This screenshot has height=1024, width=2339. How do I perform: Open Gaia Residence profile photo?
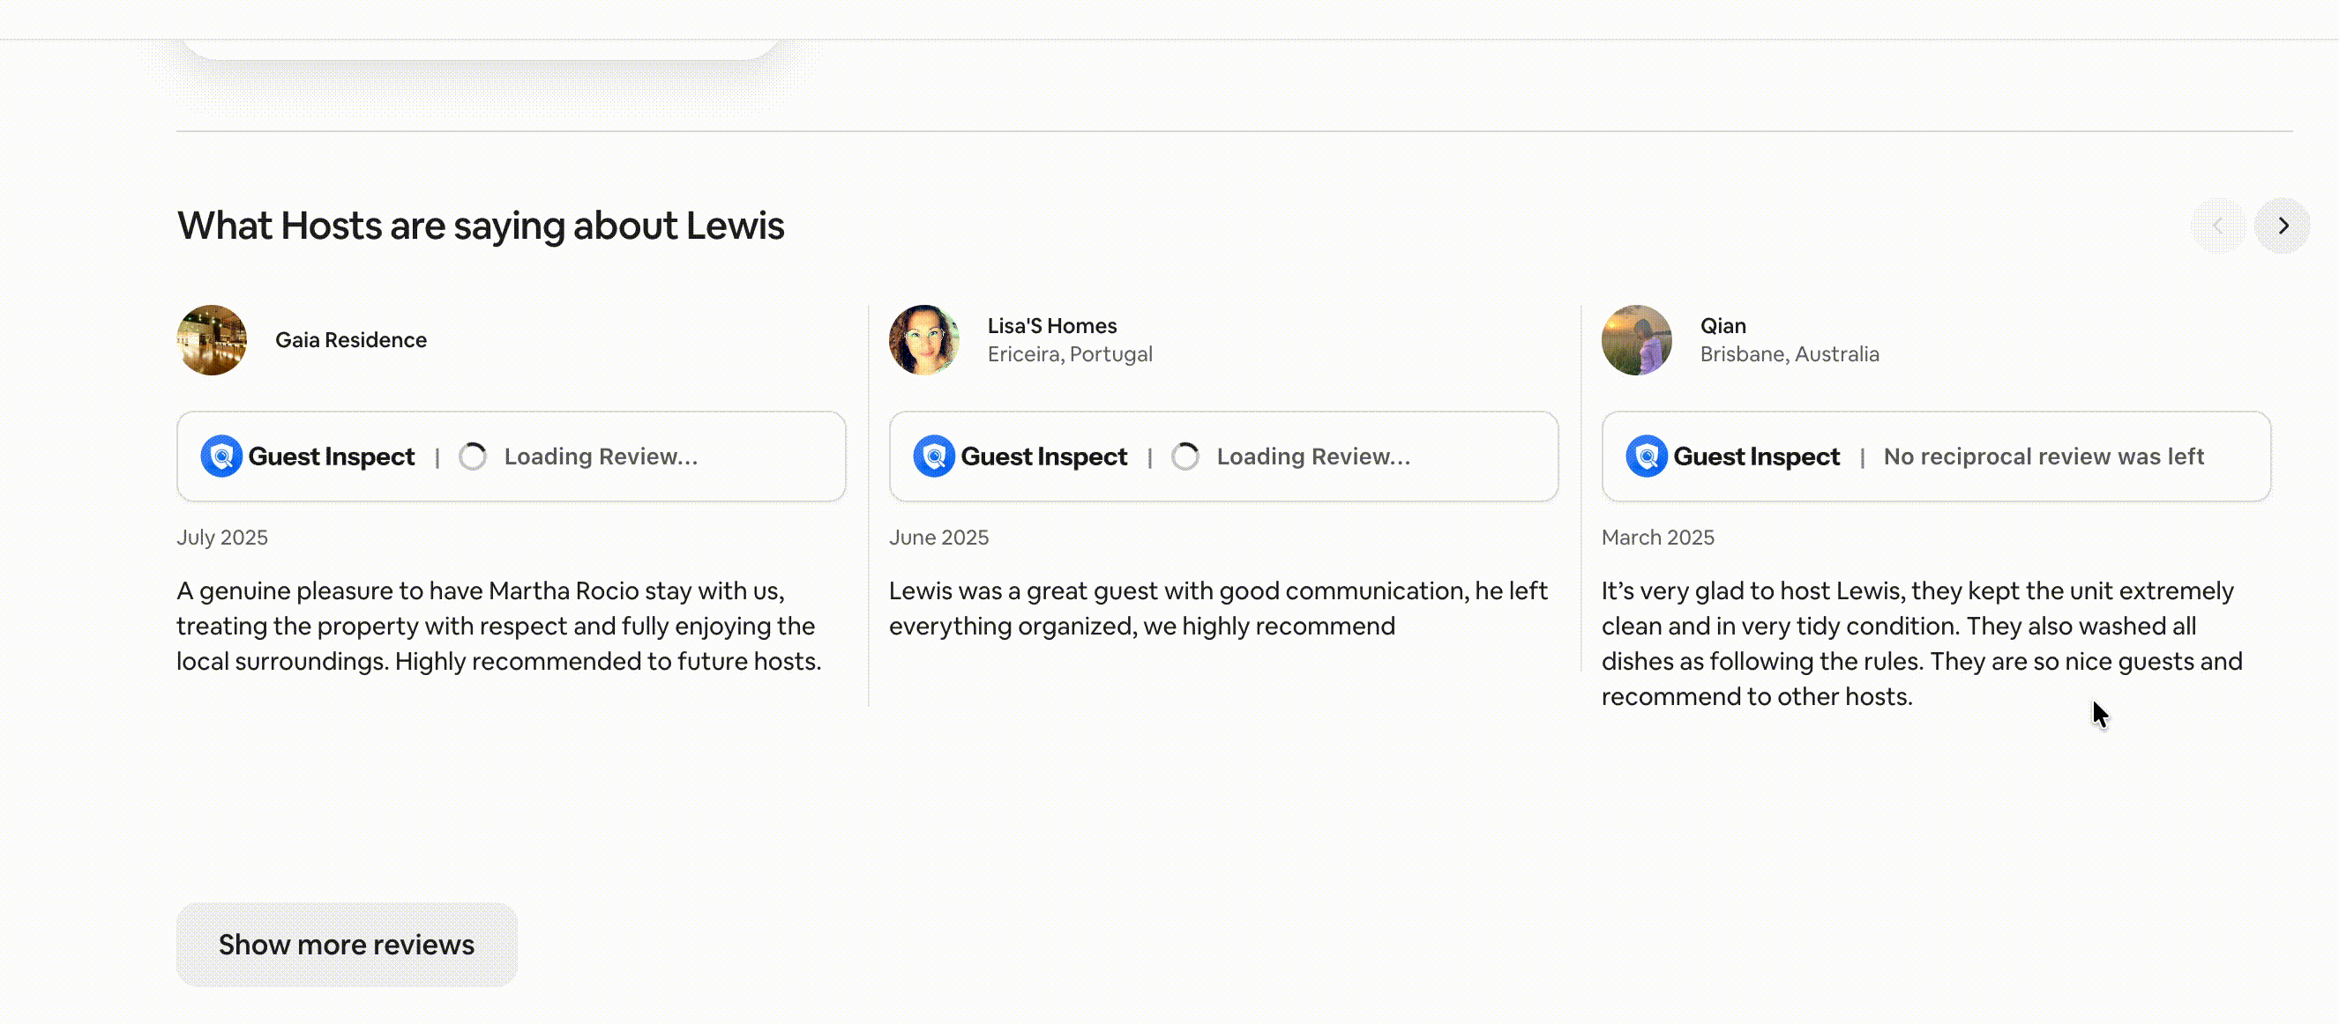pyautogui.click(x=212, y=340)
